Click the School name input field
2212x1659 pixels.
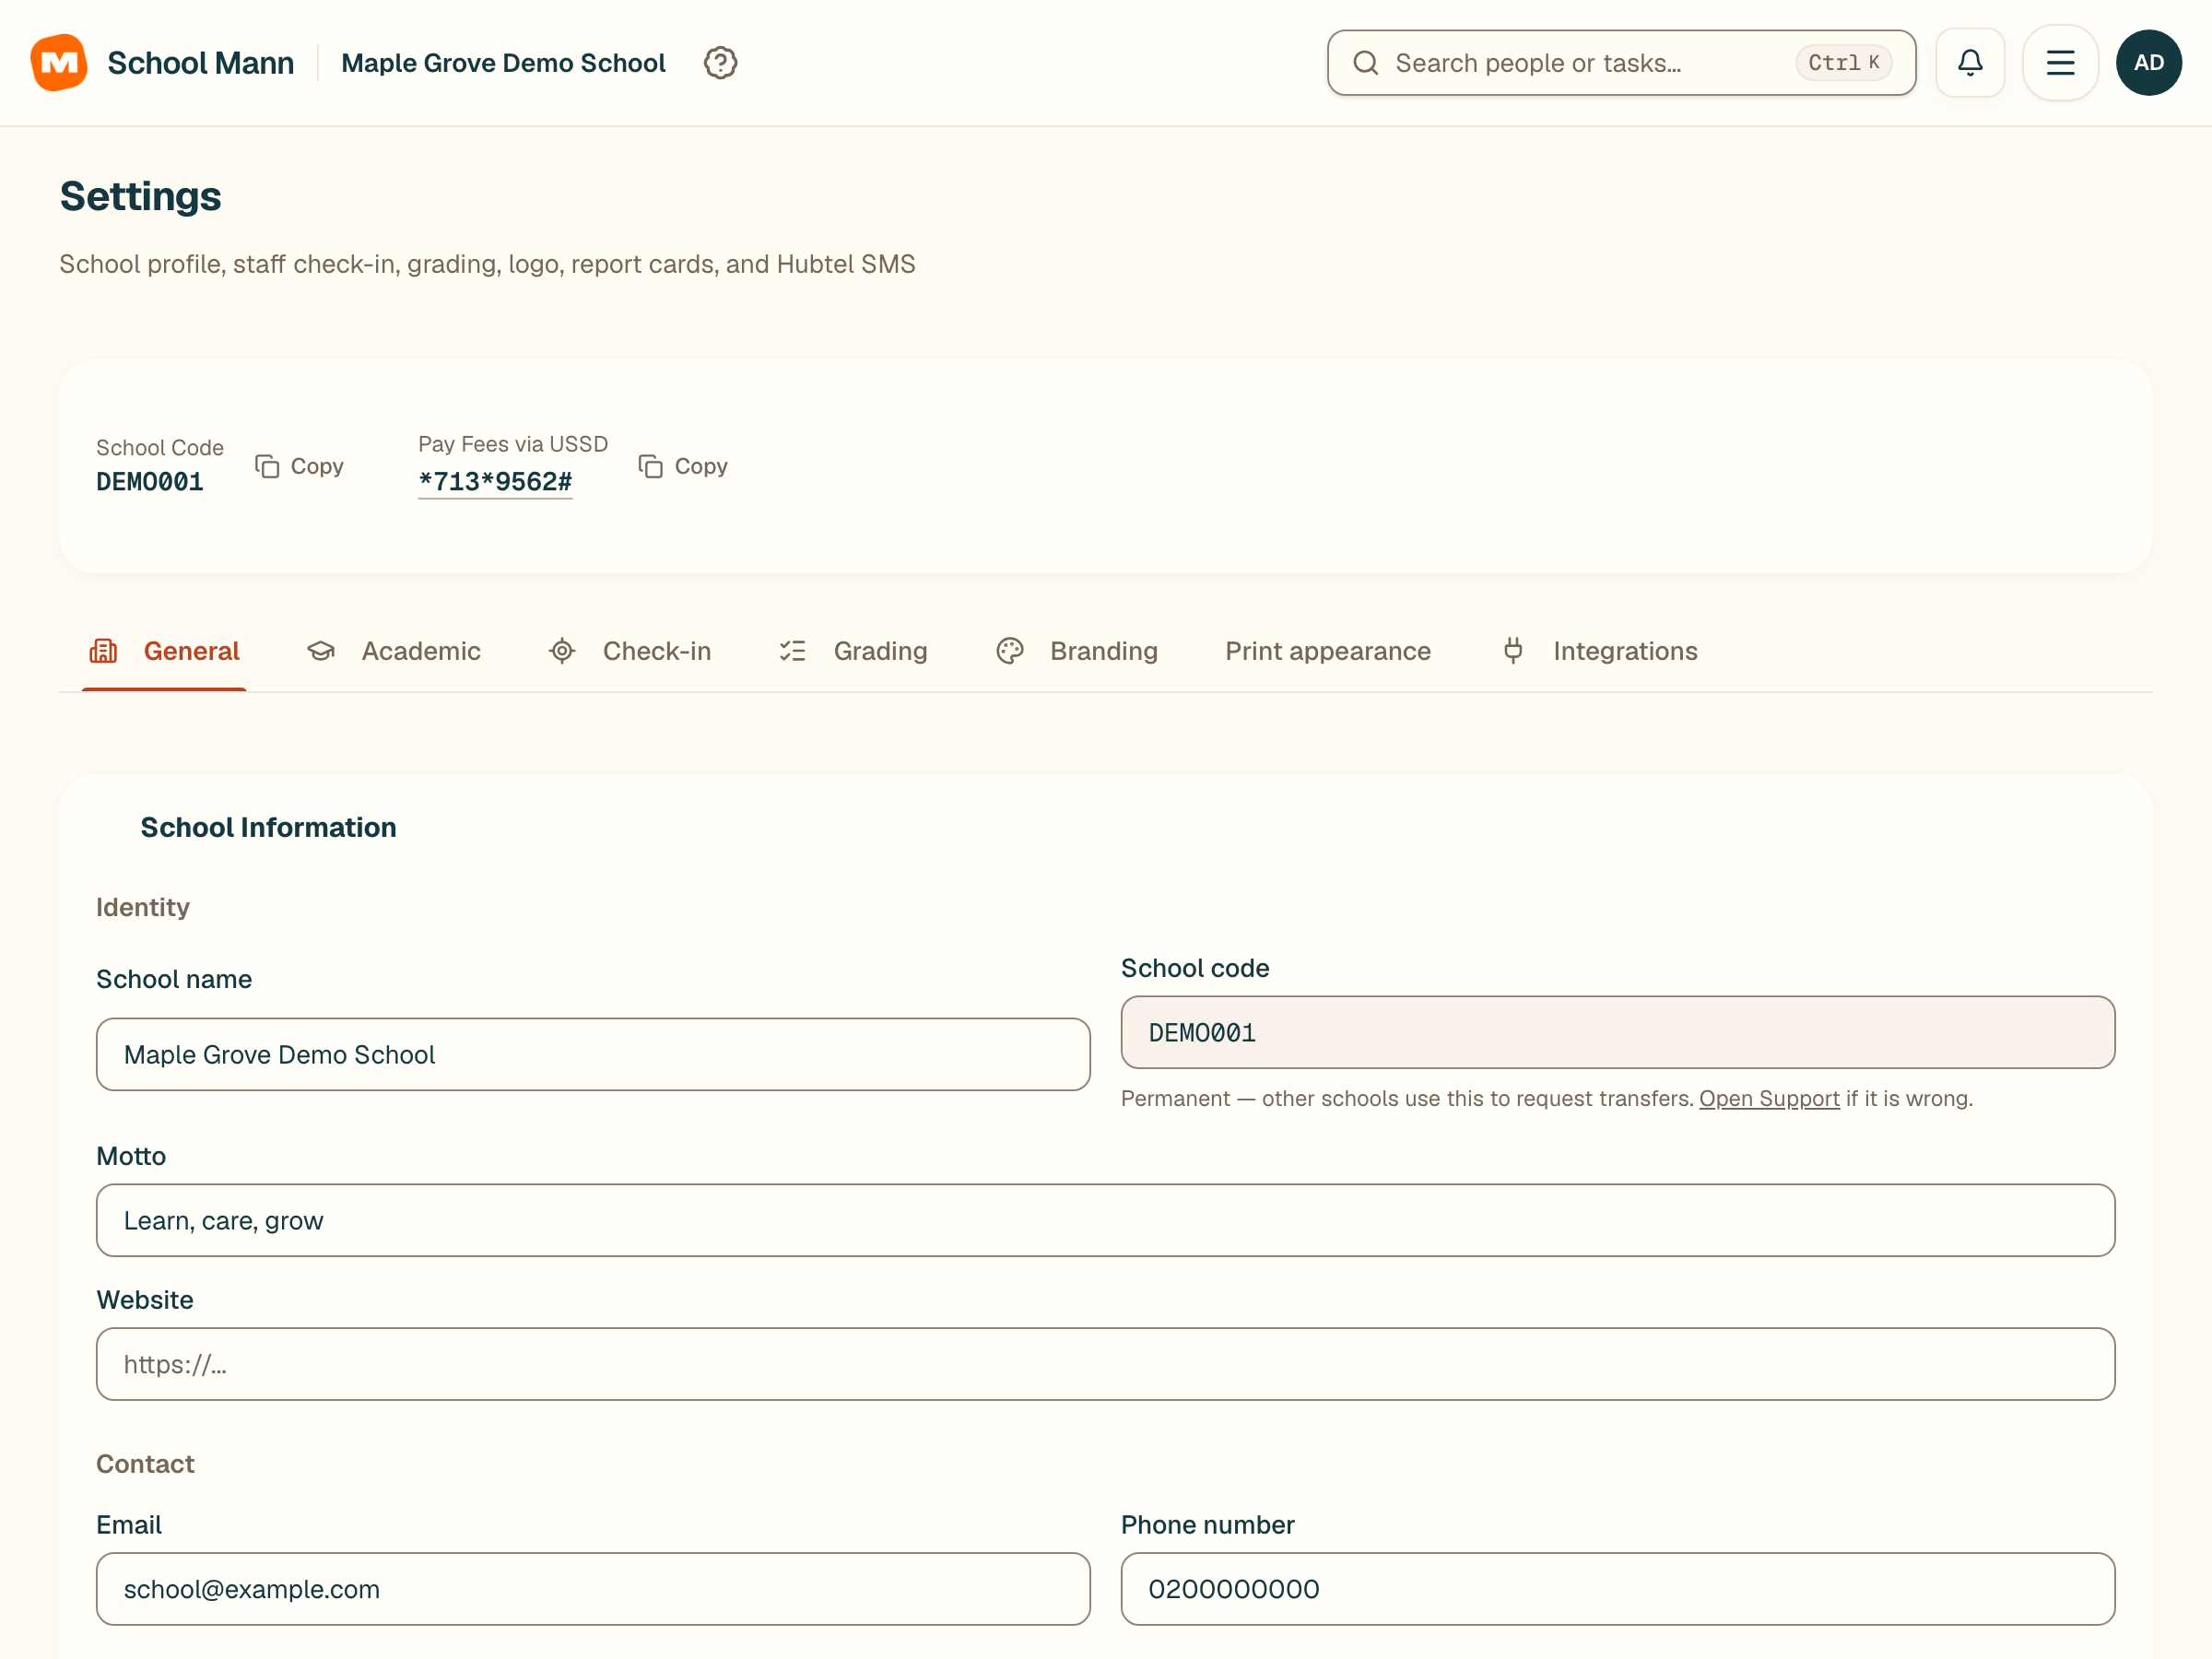click(593, 1054)
